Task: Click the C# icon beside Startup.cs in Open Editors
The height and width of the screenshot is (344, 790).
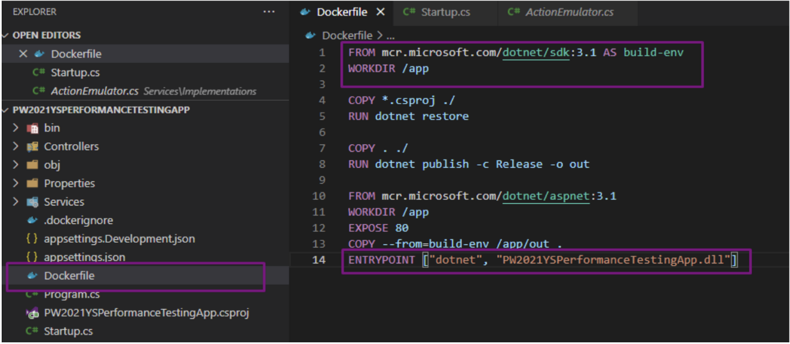Action: tap(39, 73)
